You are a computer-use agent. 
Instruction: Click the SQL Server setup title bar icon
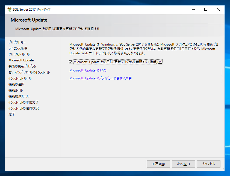coord(10,9)
